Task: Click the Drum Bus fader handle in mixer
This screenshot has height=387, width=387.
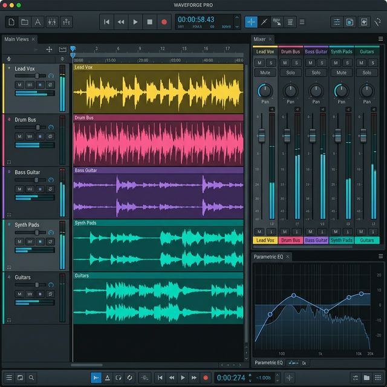Action: point(287,135)
